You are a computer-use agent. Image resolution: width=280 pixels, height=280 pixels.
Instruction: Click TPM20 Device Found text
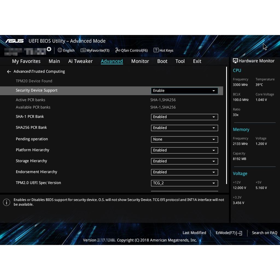pyautogui.click(x=34, y=81)
